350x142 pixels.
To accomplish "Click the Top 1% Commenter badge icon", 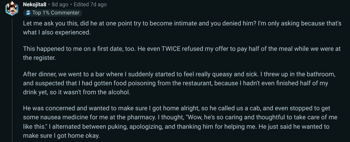I will pos(28,13).
